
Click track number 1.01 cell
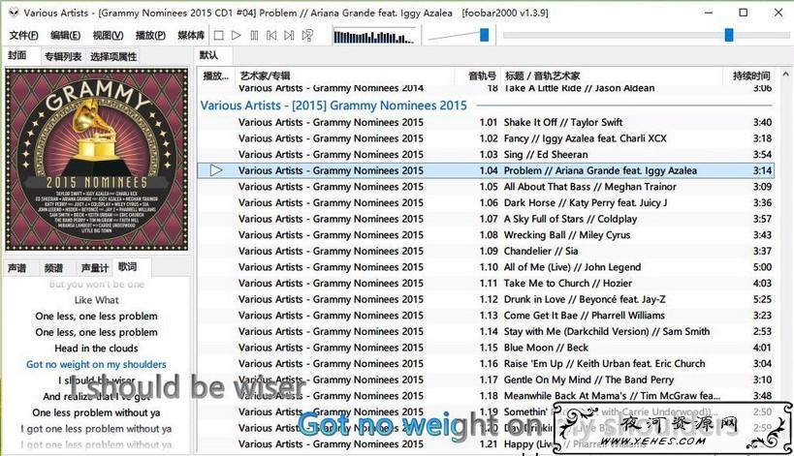(x=489, y=122)
